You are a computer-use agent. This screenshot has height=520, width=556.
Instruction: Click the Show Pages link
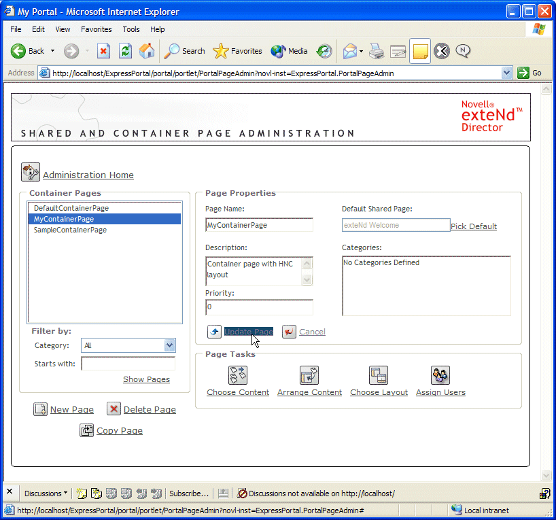[145, 379]
